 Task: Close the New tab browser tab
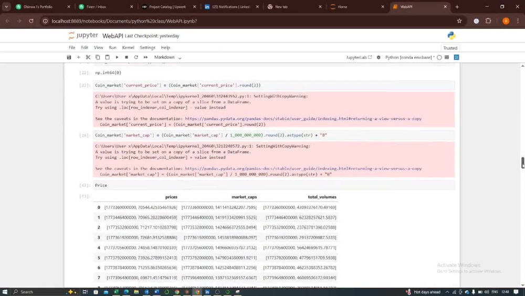[320, 7]
